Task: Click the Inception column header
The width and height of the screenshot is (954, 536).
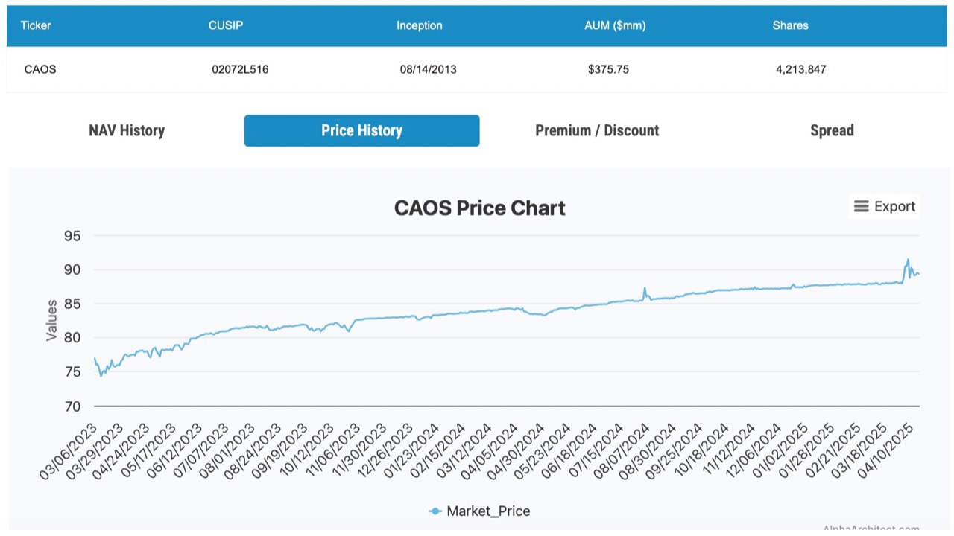Action: [419, 25]
